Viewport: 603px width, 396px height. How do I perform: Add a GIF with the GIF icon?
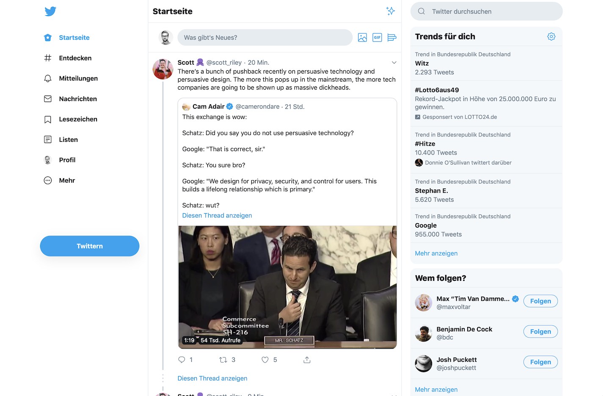click(377, 38)
